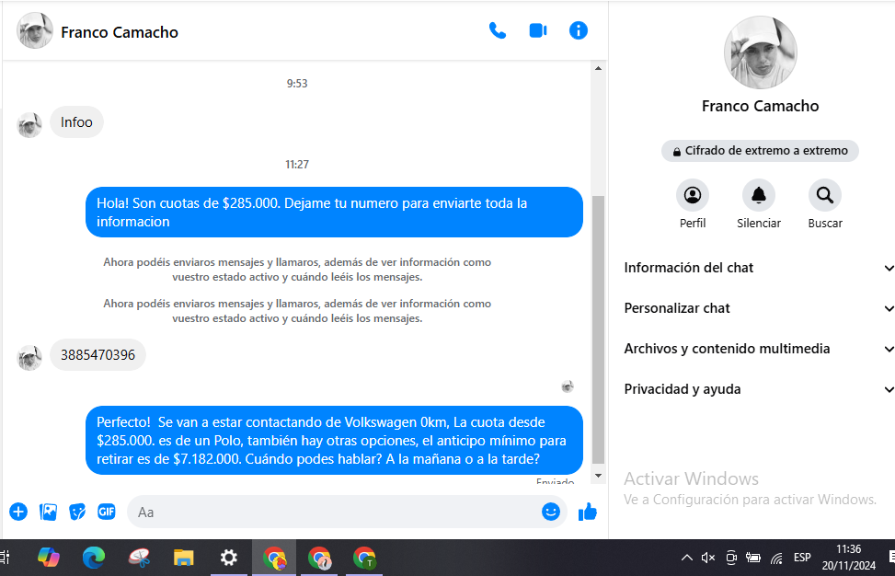895x576 pixels.
Task: Expand Personalizar chat section
Action: [758, 308]
